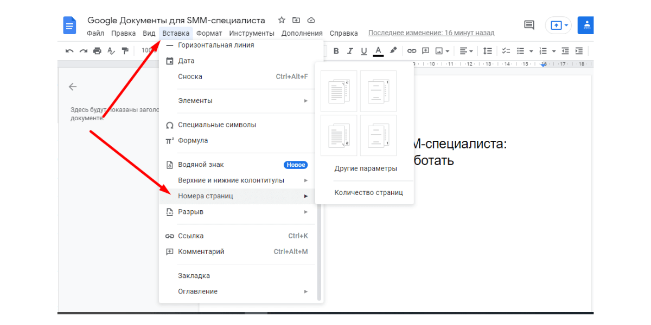The width and height of the screenshot is (651, 325).
Task: Click the insert link toolbar icon
Action: pyautogui.click(x=412, y=51)
